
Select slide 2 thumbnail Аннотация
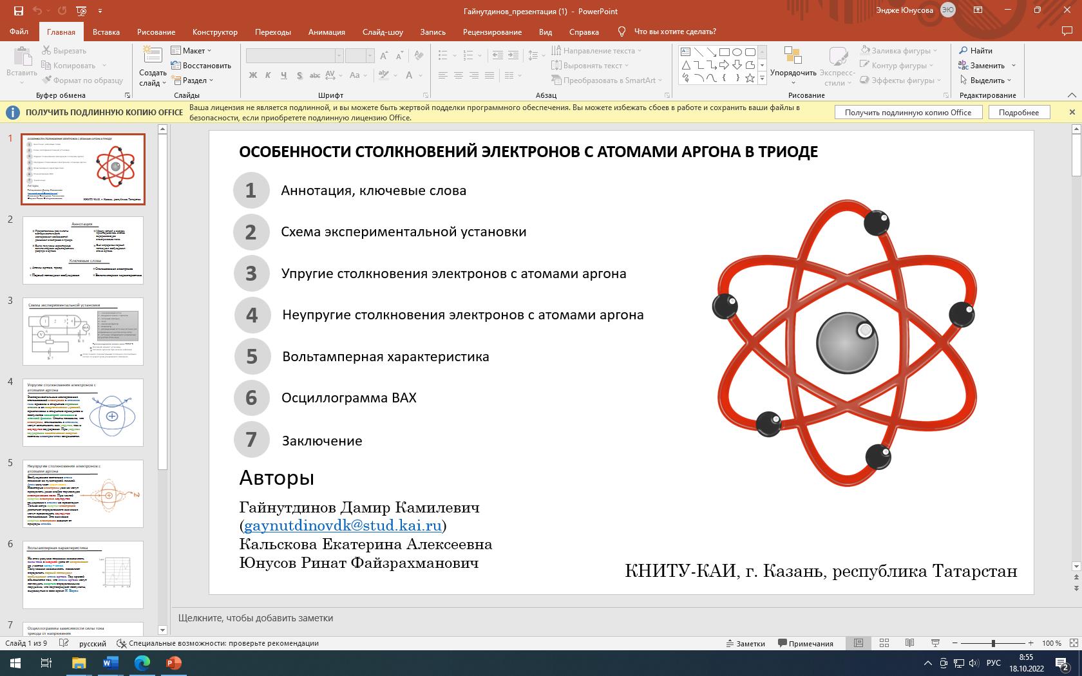pyautogui.click(x=83, y=250)
